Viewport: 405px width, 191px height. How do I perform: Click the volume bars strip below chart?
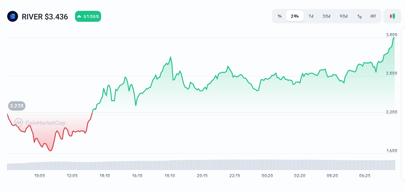pyautogui.click(x=201, y=165)
